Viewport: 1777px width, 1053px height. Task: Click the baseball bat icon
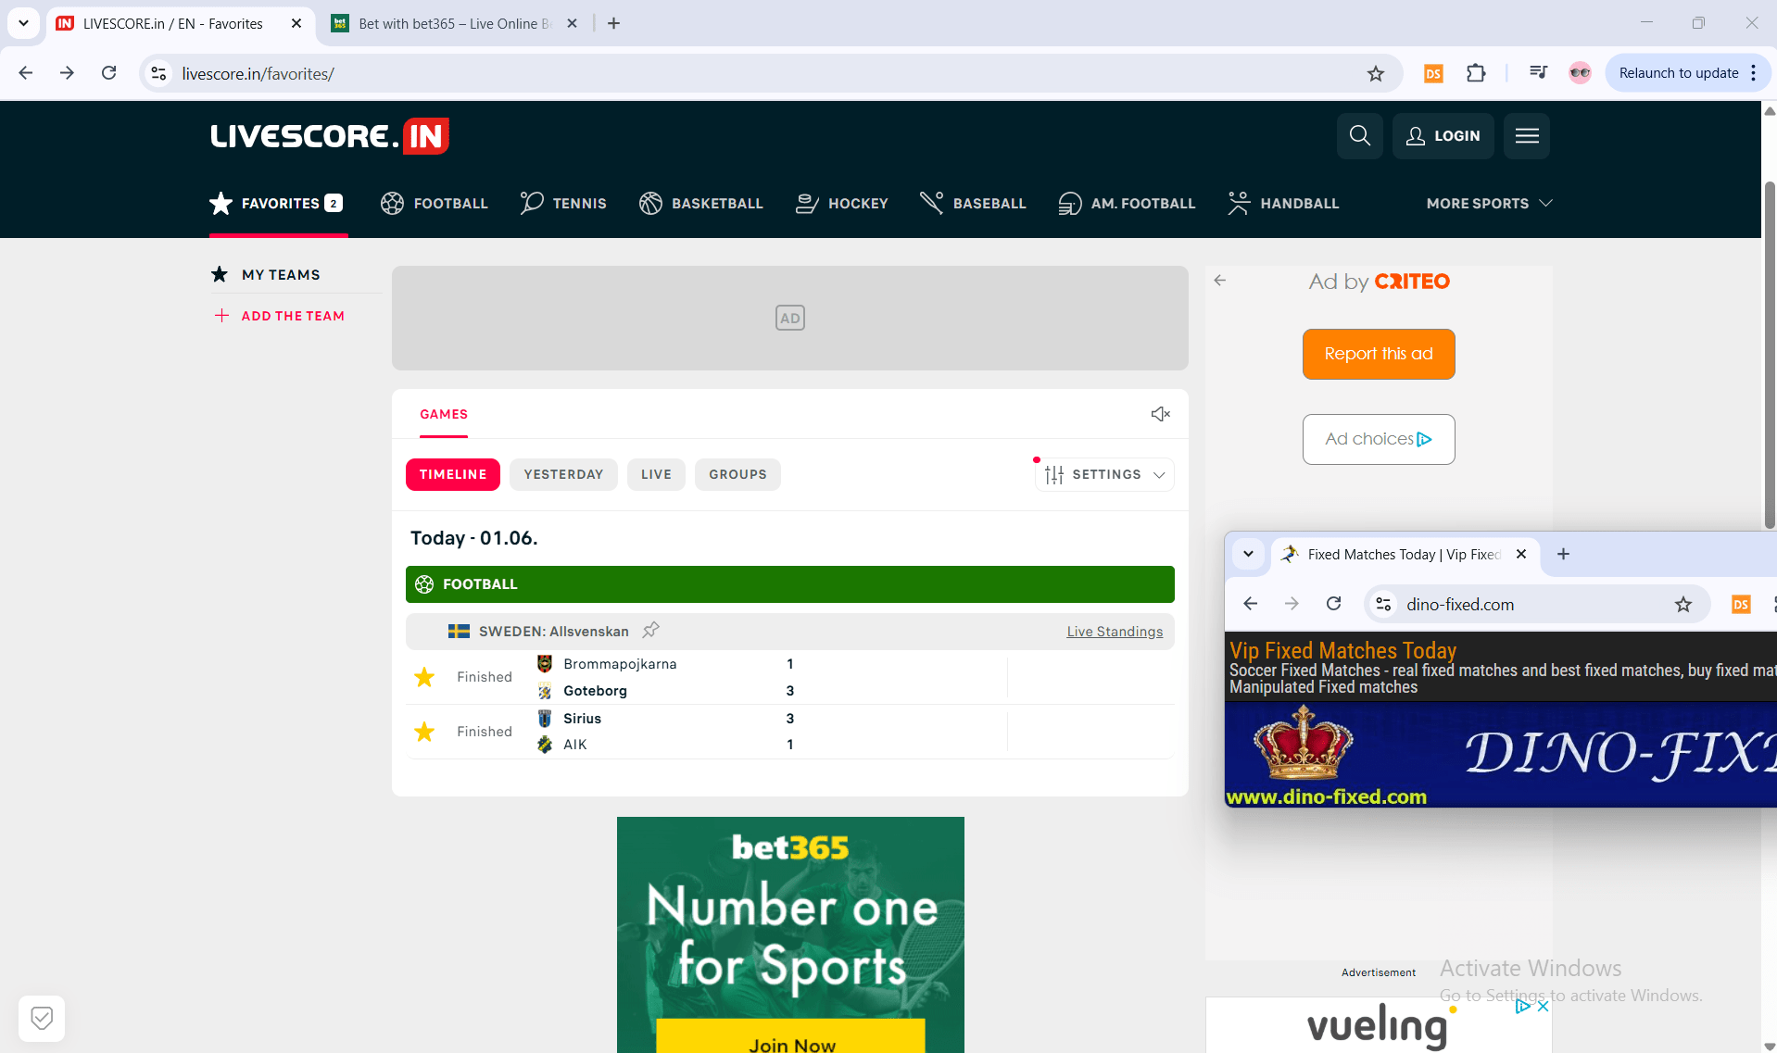pos(931,202)
